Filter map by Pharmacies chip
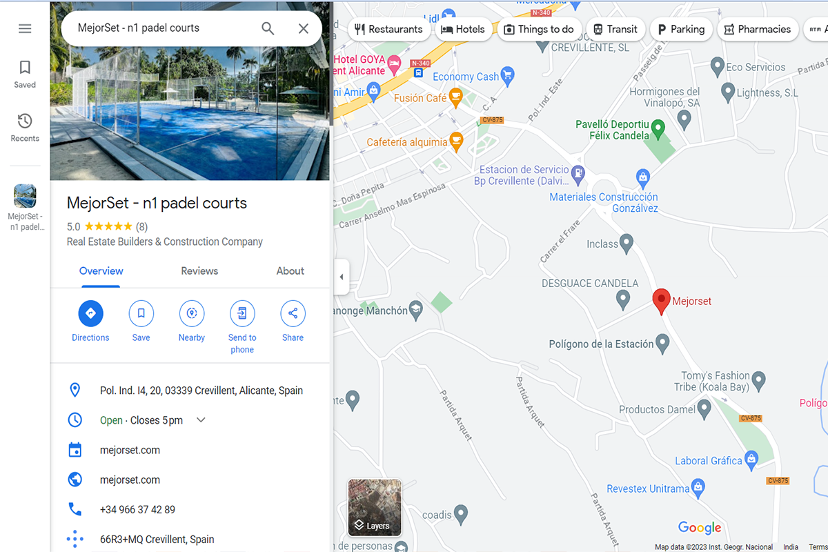The width and height of the screenshot is (828, 552). (x=758, y=29)
